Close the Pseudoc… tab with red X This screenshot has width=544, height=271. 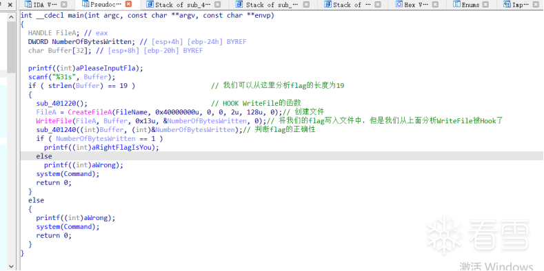point(128,4)
